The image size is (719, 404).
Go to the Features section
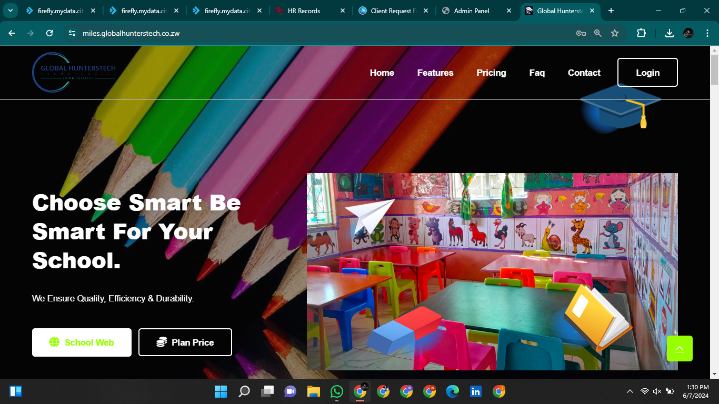pyautogui.click(x=435, y=73)
